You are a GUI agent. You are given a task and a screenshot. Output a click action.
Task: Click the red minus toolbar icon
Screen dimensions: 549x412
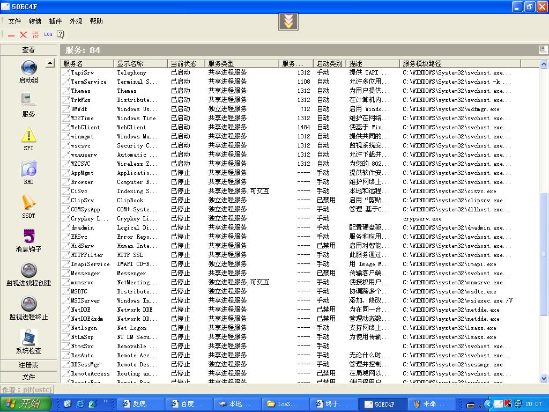tap(12, 35)
